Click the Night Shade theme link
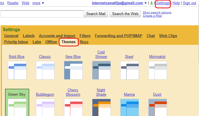The height and width of the screenshot is (116, 199). click(101, 92)
